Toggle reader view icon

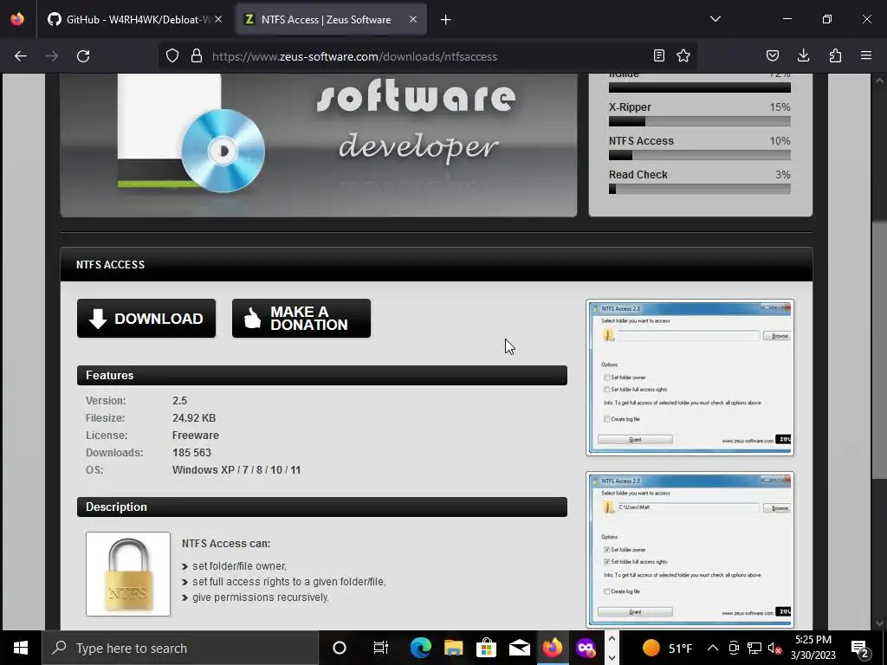(659, 56)
